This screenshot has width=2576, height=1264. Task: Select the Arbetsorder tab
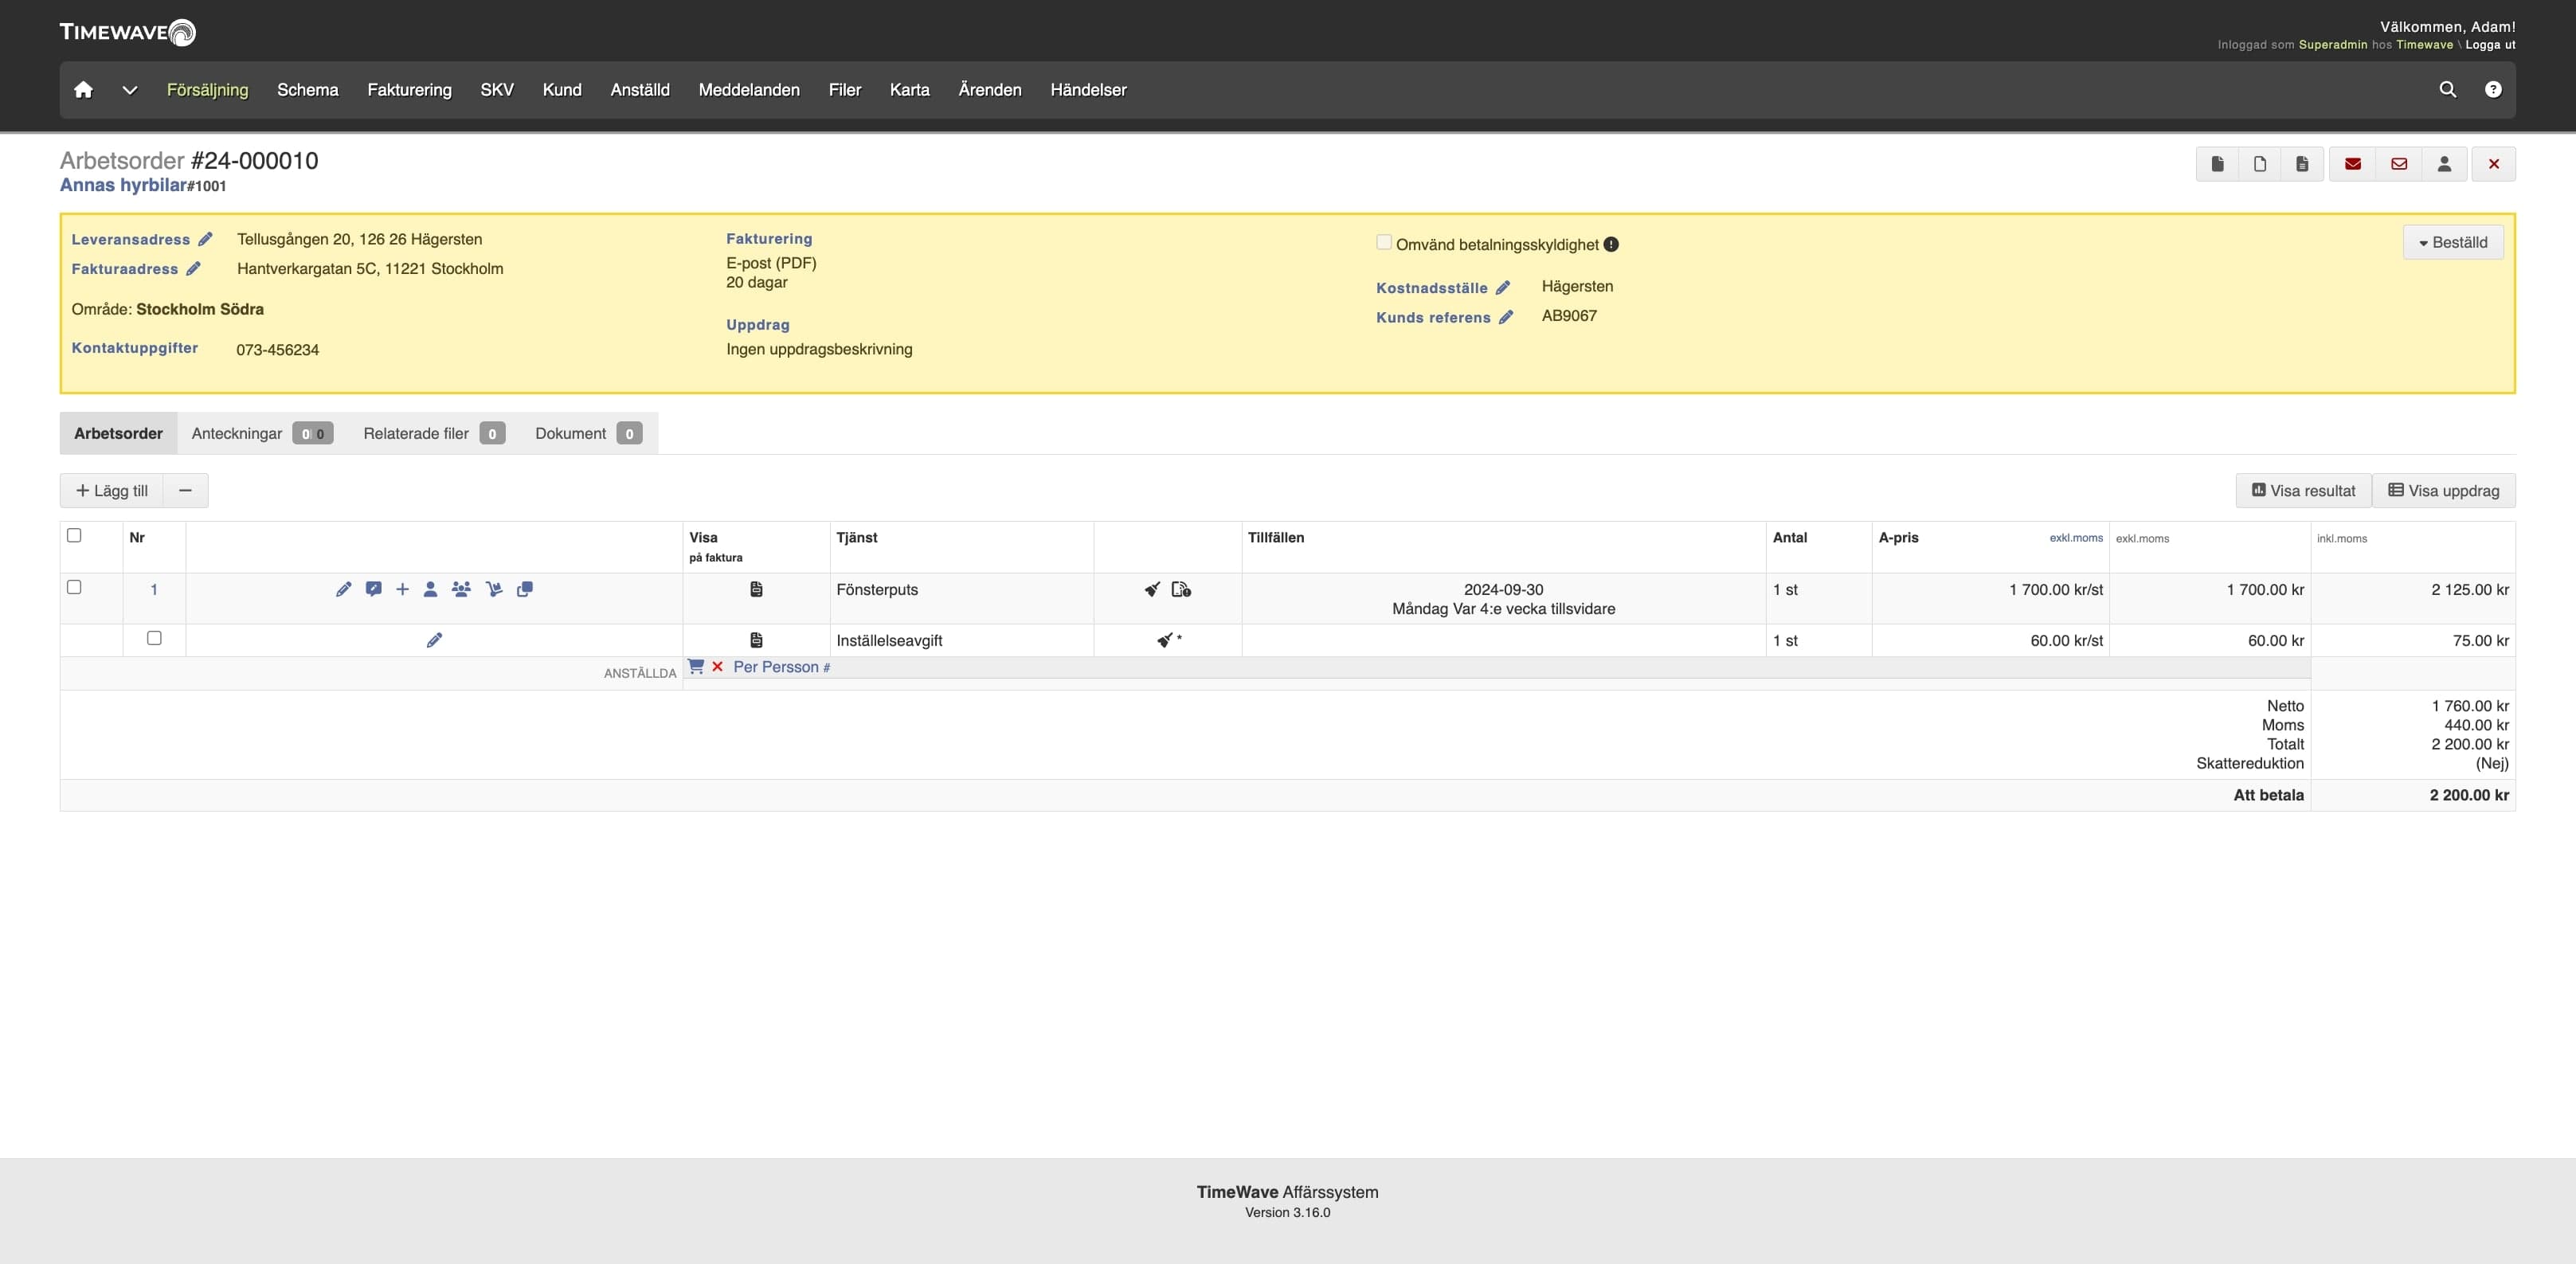[118, 433]
